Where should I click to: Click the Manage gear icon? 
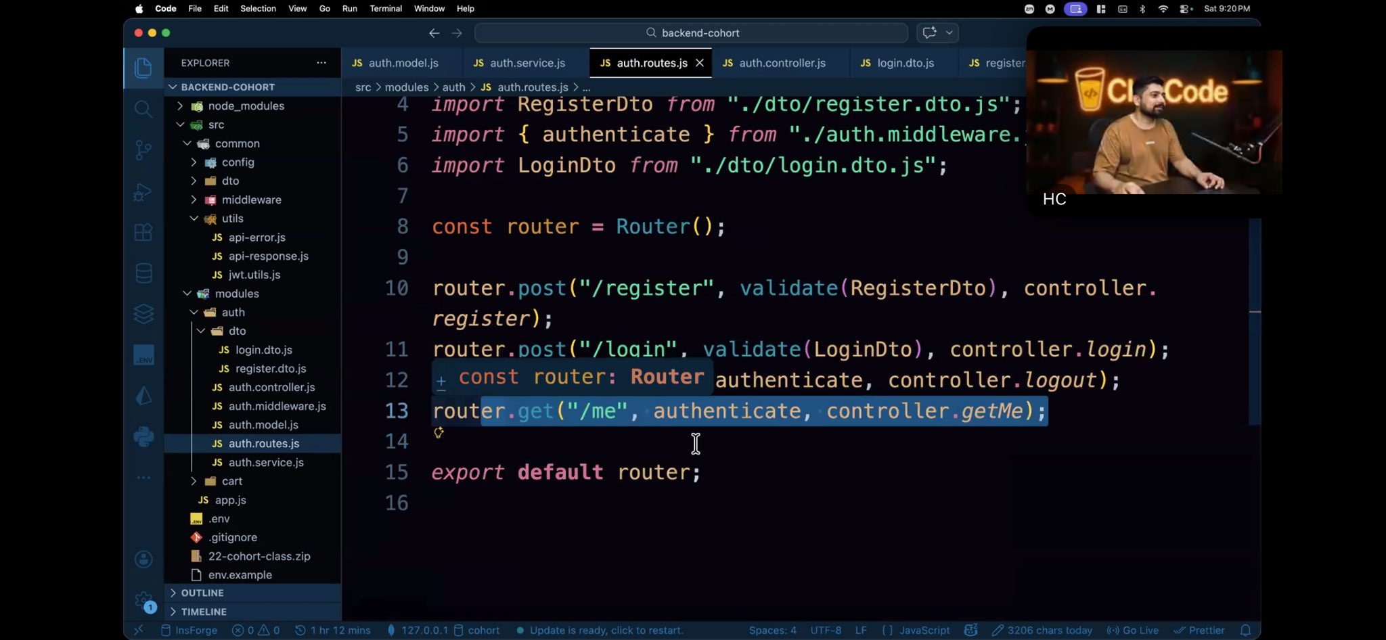(x=143, y=600)
